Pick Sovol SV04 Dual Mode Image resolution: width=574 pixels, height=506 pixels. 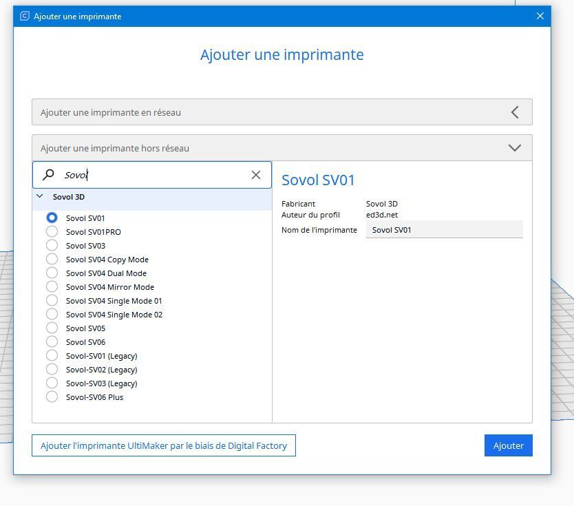pos(52,273)
